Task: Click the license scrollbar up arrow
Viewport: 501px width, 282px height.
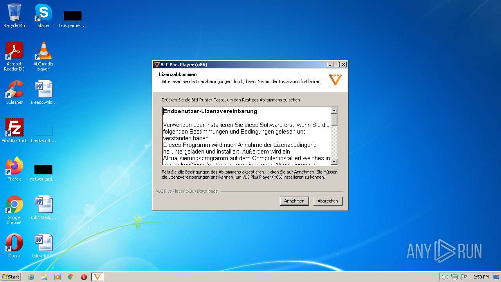Action: point(334,111)
